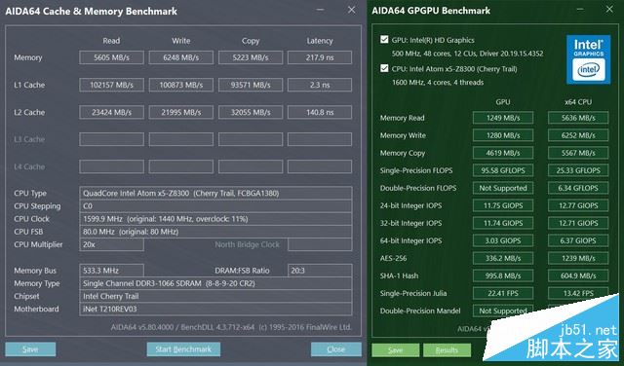This screenshot has height=366, width=624.
Task: Click x64 CPU Memory Copy 5567 MB/s
Action: pos(578,153)
